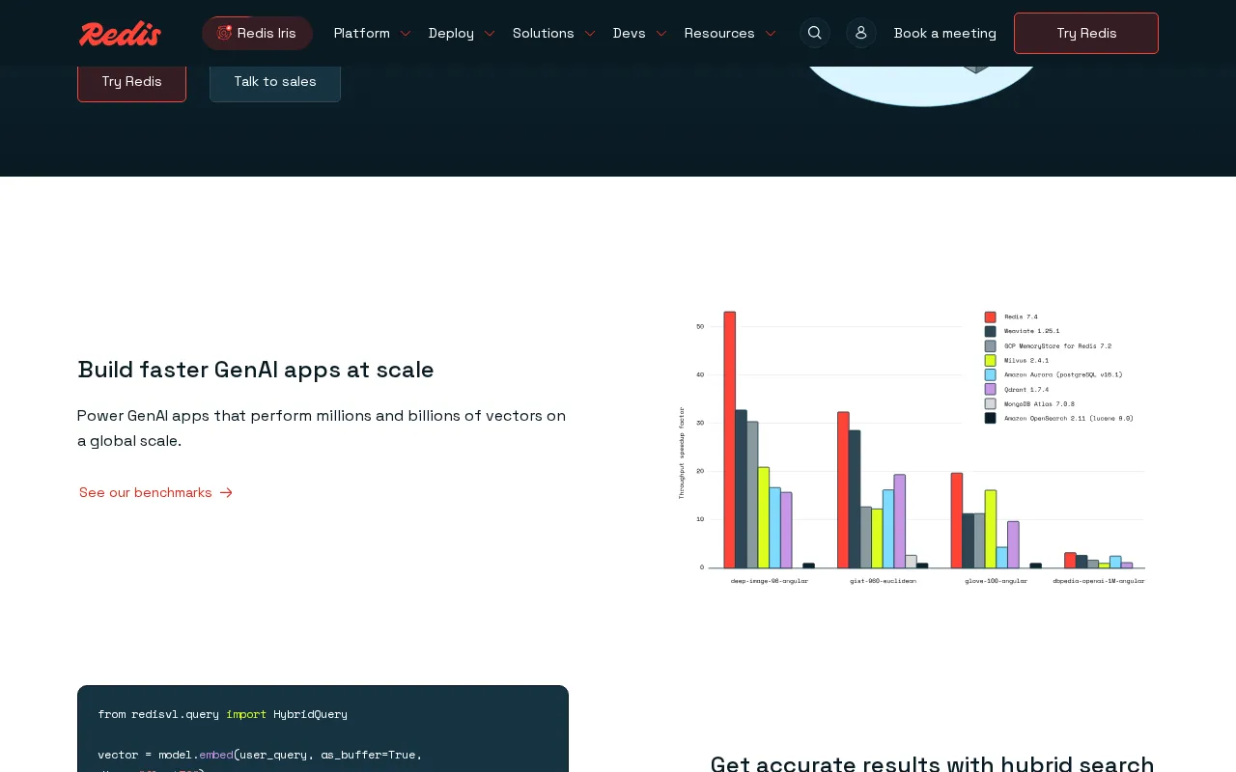The image size is (1236, 772).
Task: Click the Build faster GenAI apps heading
Action: click(x=256, y=370)
